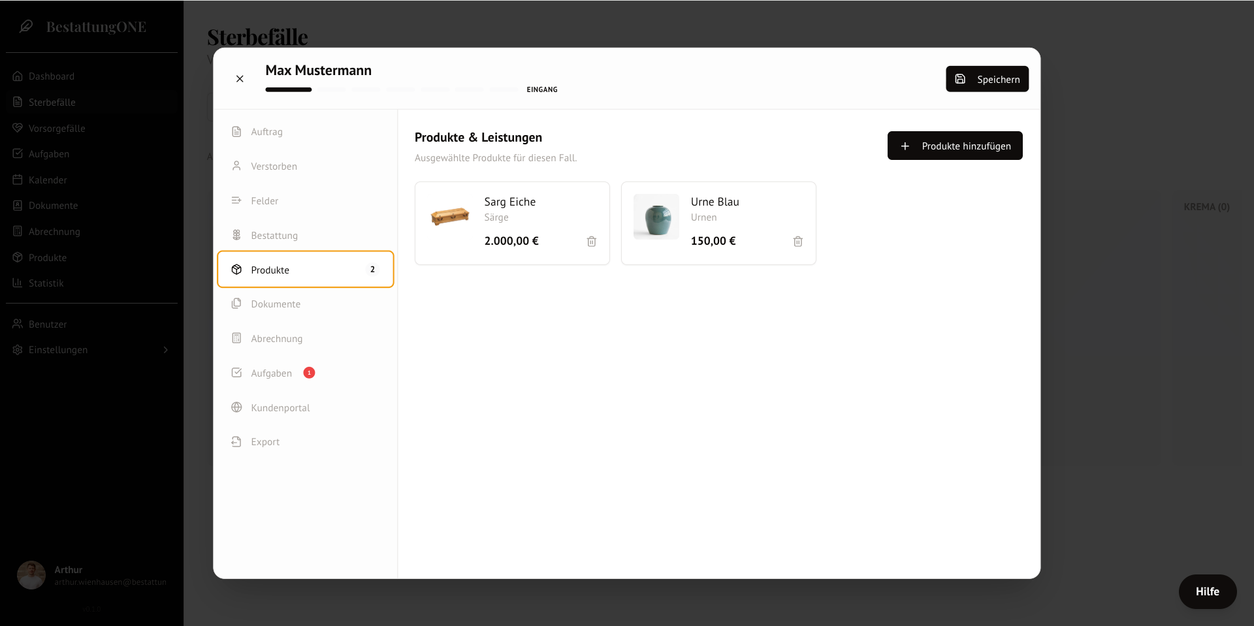
Task: Open Kalender in the main sidebar
Action: [x=91, y=180]
